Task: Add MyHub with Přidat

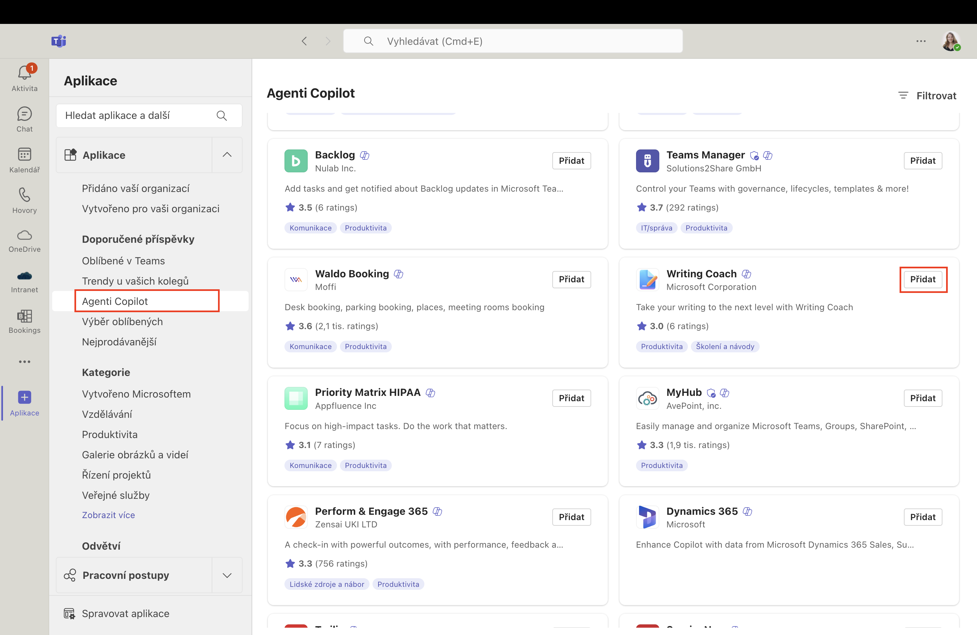Action: [923, 398]
